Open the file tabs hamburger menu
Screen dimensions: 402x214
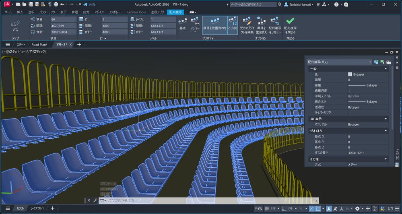(8, 45)
